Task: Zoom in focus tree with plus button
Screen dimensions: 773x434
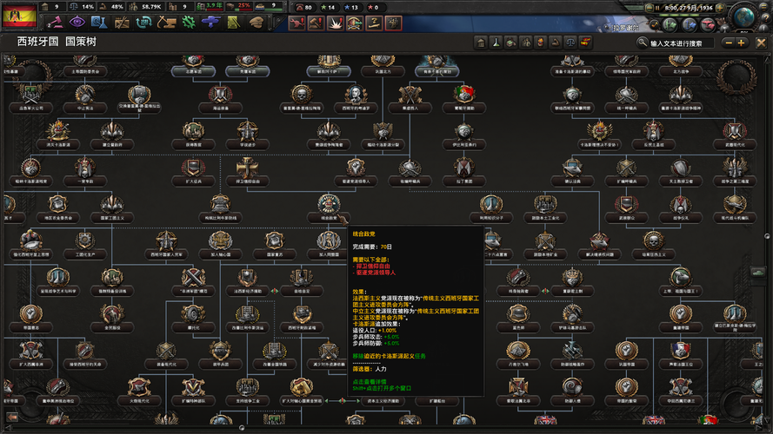Action: (x=741, y=43)
